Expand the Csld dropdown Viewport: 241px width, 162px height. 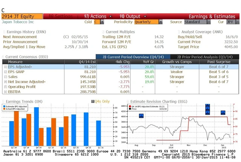click(x=99, y=22)
